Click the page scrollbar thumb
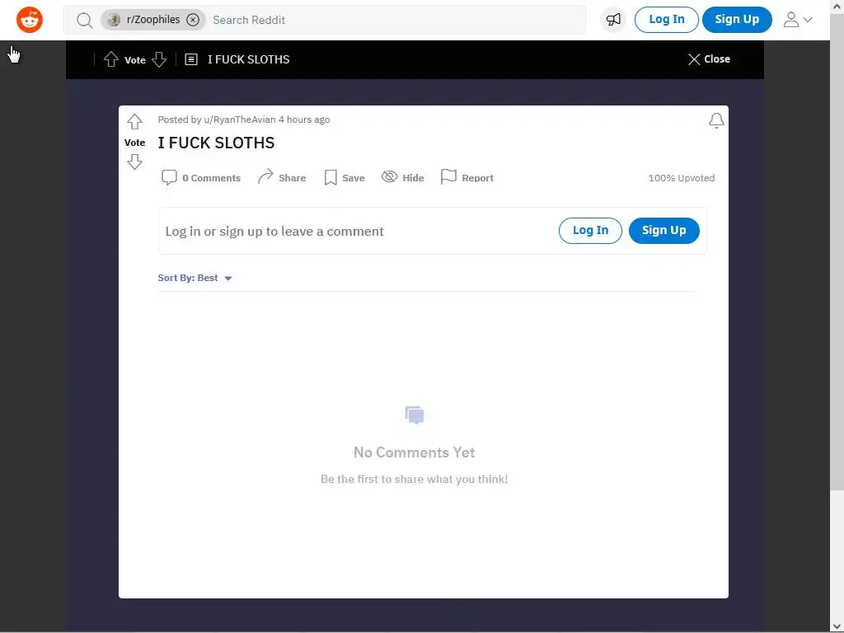The width and height of the screenshot is (844, 633). [x=837, y=253]
